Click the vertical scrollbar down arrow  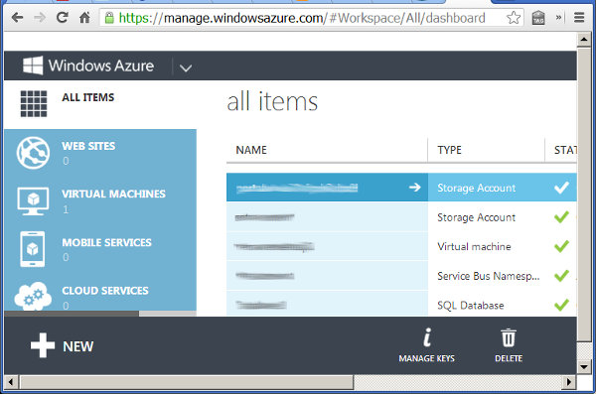pyautogui.click(x=584, y=366)
